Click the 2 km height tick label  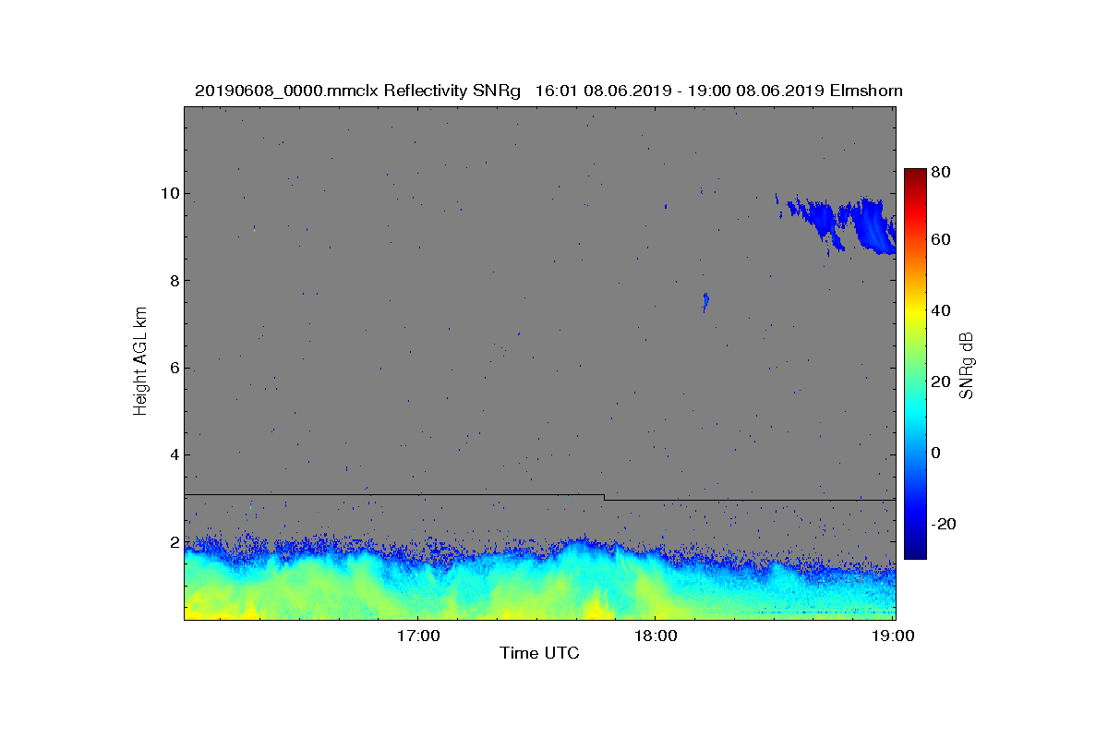[174, 541]
